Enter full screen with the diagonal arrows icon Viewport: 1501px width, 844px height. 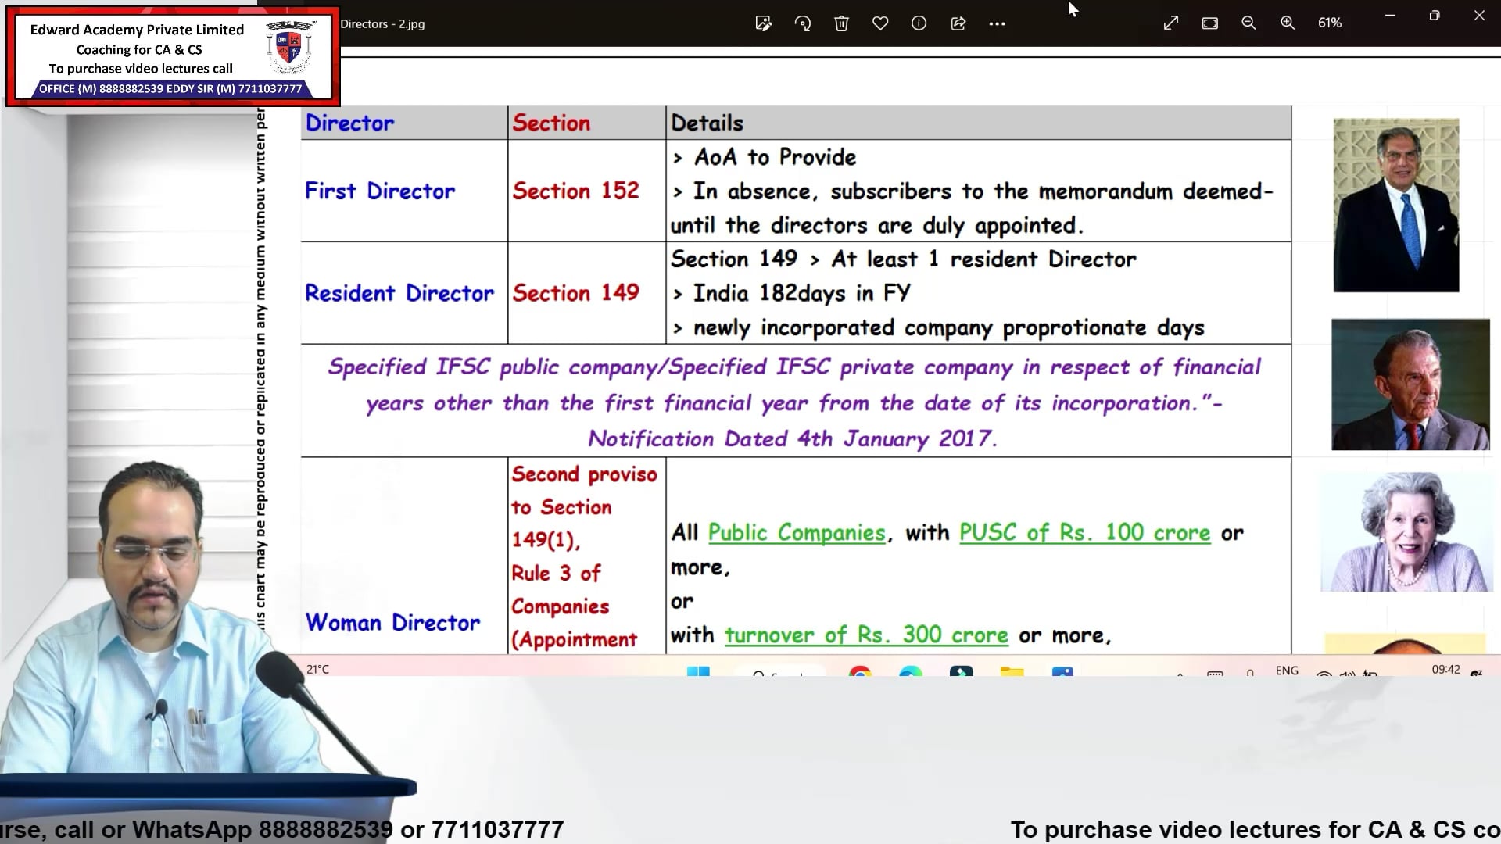(x=1170, y=23)
